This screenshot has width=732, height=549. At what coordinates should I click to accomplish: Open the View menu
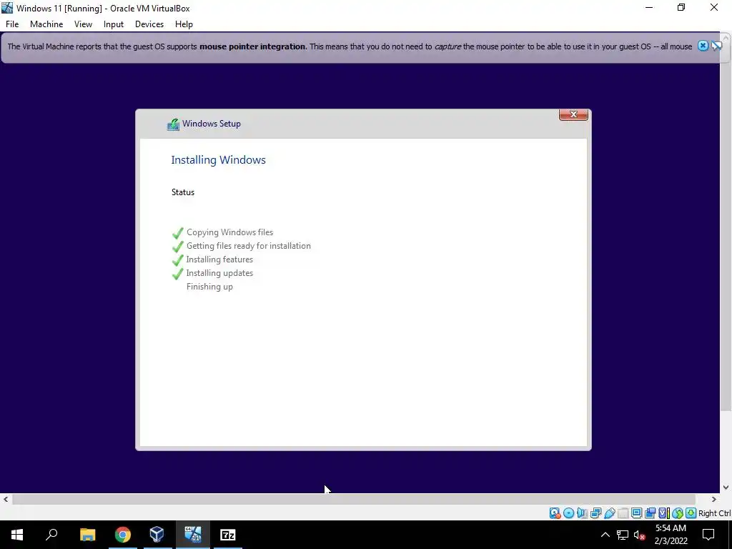(83, 24)
